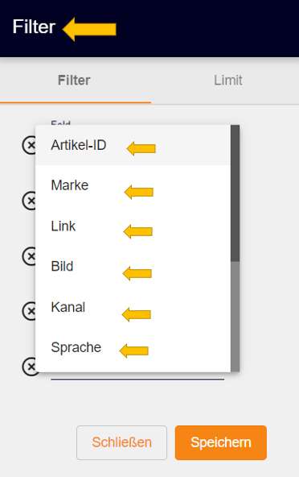The width and height of the screenshot is (299, 477).
Task: Remove the fifth filter row with X icon
Action: (x=30, y=367)
